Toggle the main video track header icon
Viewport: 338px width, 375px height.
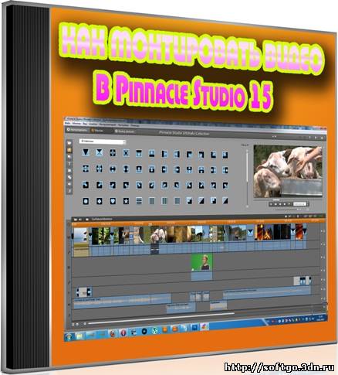click(69, 237)
